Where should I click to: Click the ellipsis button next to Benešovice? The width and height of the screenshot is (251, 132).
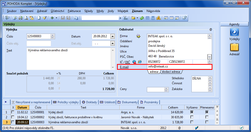(209, 57)
